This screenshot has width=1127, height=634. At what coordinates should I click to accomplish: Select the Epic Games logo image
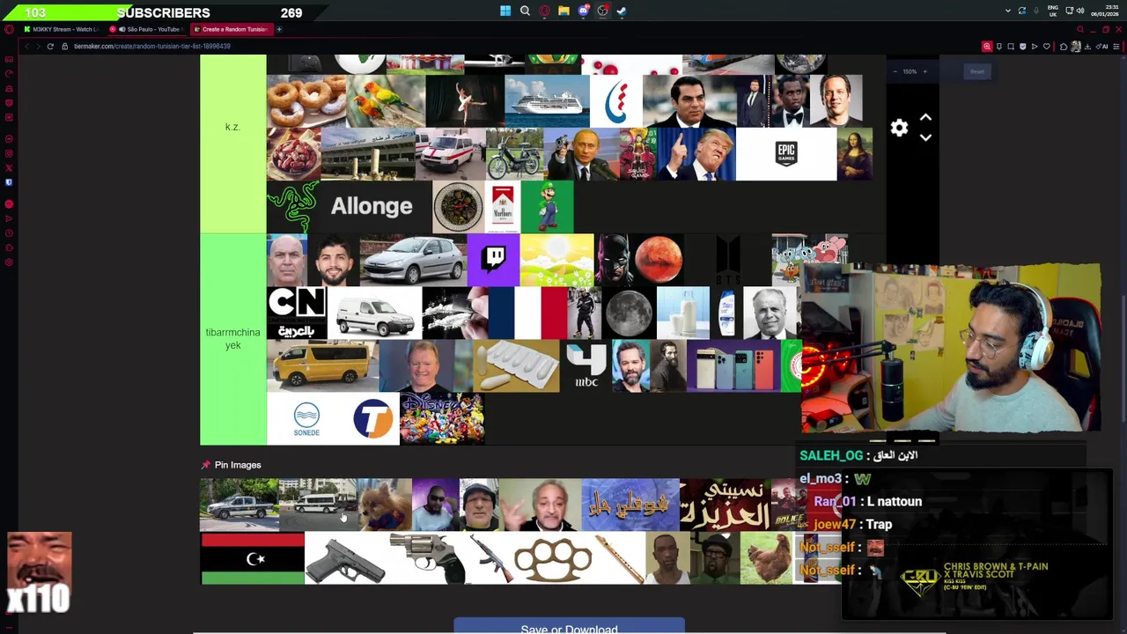pyautogui.click(x=786, y=154)
